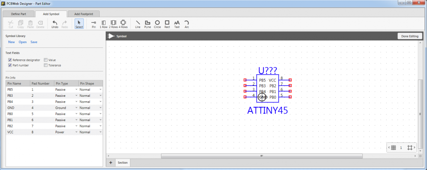Toggle Part number checkbox

pos(10,65)
